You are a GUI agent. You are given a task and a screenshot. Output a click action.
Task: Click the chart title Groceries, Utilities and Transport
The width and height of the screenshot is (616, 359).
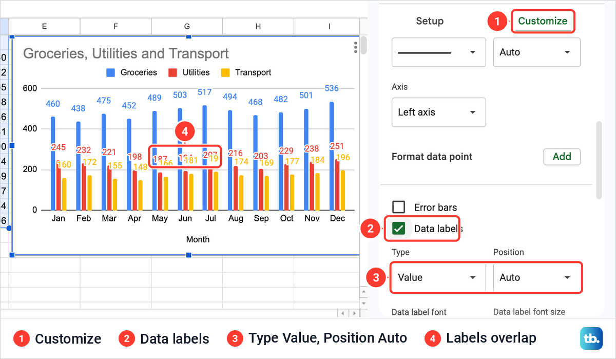126,53
